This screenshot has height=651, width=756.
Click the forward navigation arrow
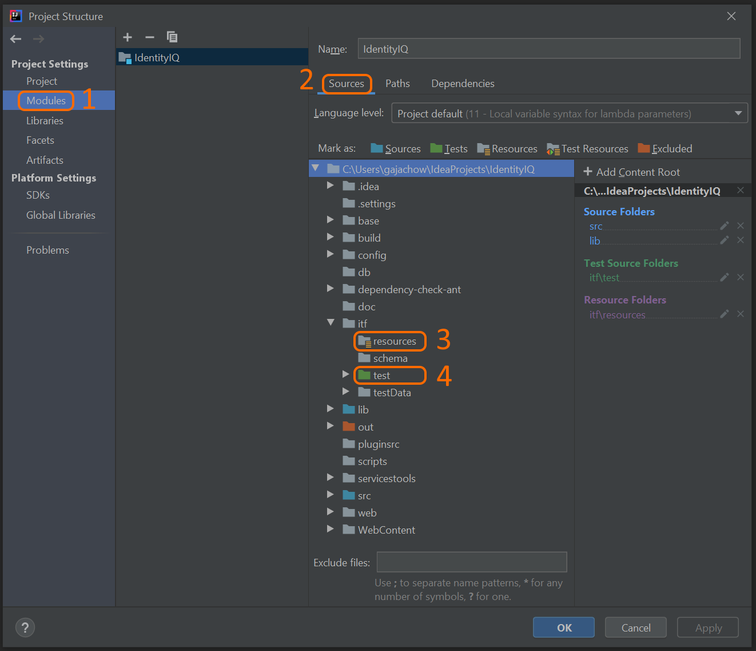coord(38,39)
